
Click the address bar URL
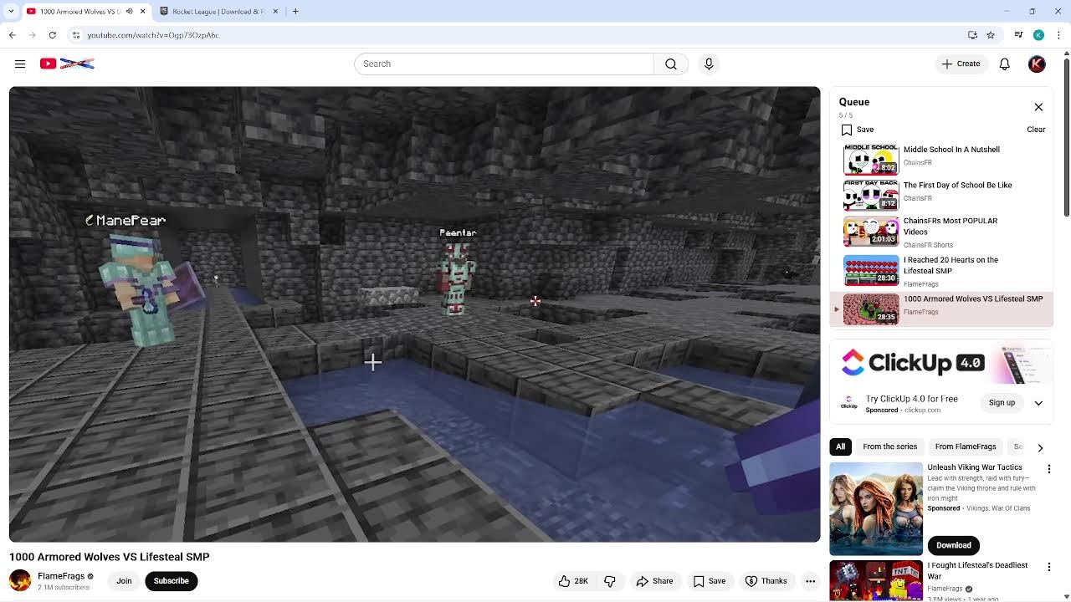[153, 35]
